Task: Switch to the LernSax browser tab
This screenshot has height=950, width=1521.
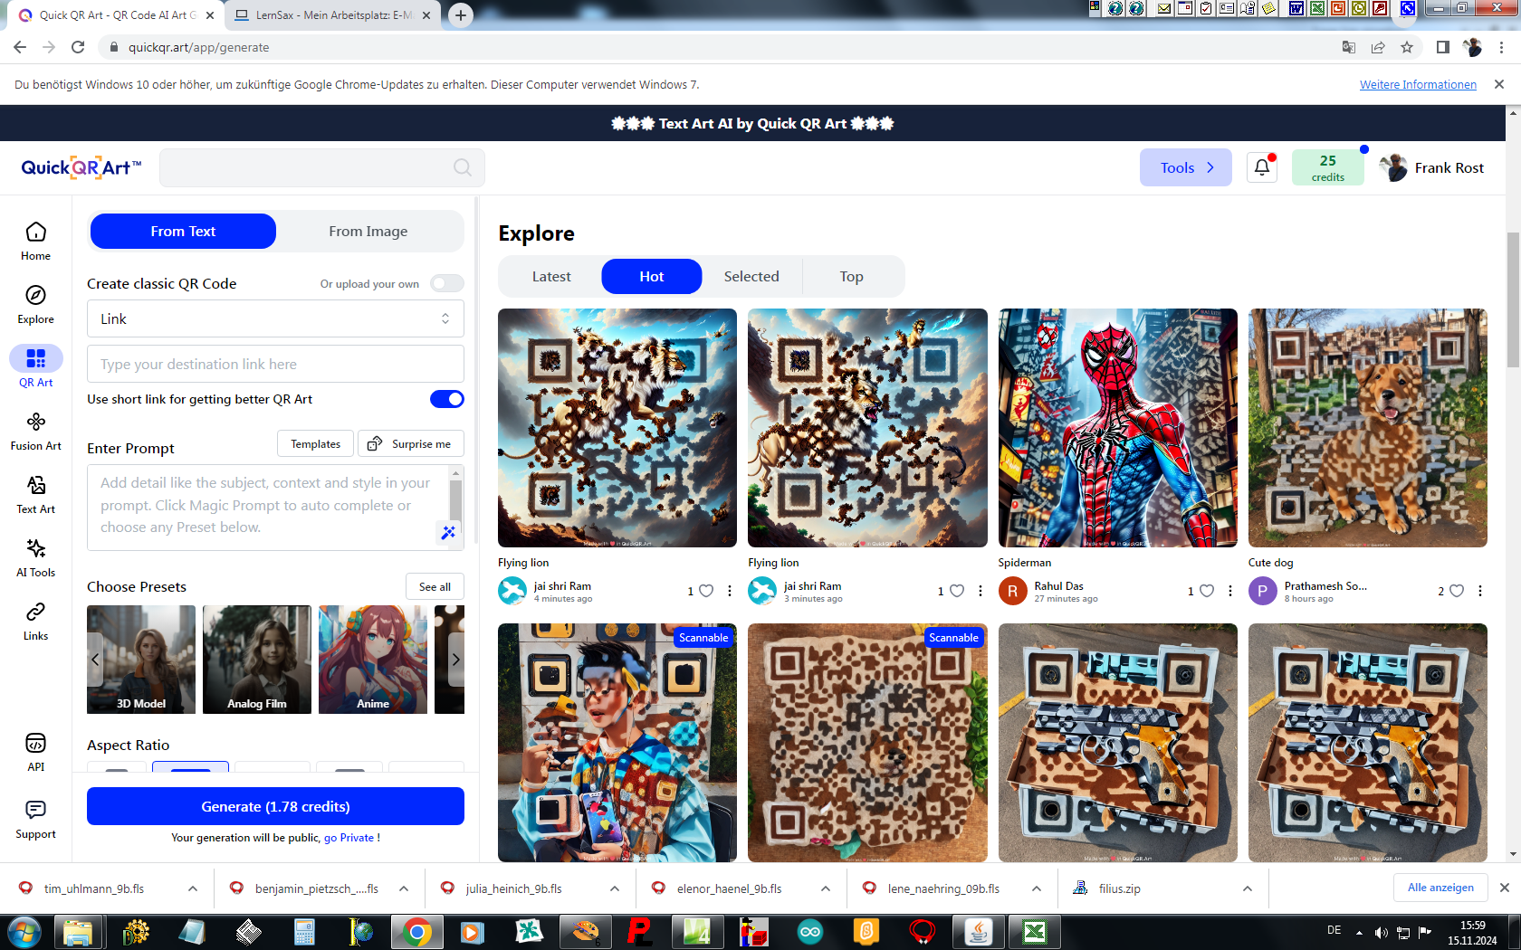Action: 331,15
